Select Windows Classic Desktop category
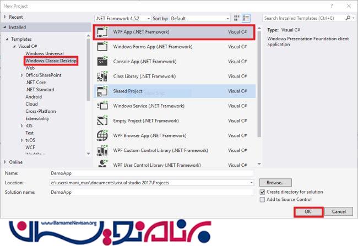Screen dimensions: 358x246 coord(51,61)
